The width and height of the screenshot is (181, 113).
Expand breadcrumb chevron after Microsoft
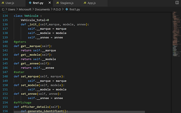(33, 9)
